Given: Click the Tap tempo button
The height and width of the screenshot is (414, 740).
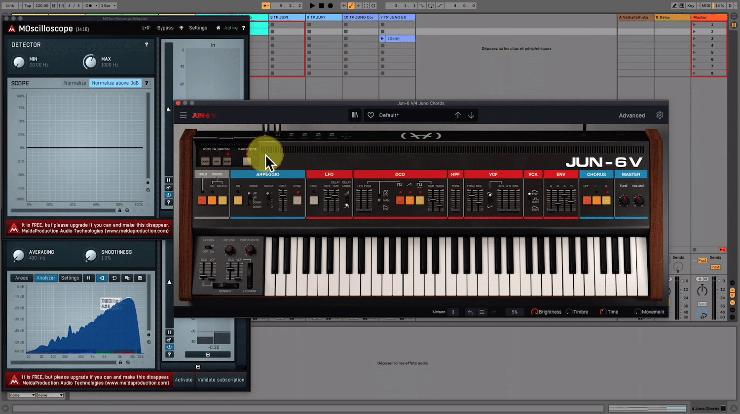Looking at the screenshot, I should pos(28,6).
